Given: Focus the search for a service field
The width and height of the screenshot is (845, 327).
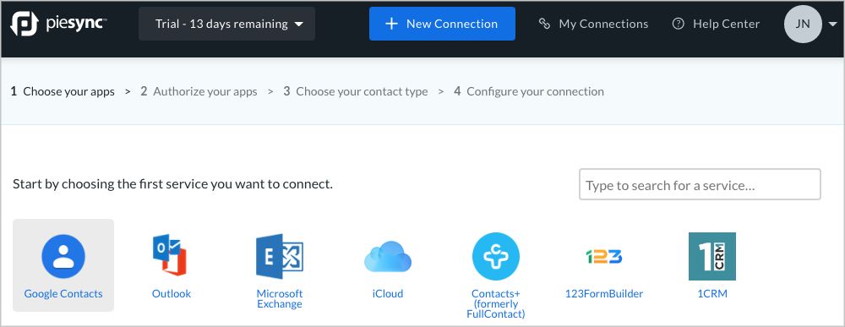Looking at the screenshot, I should click(700, 184).
